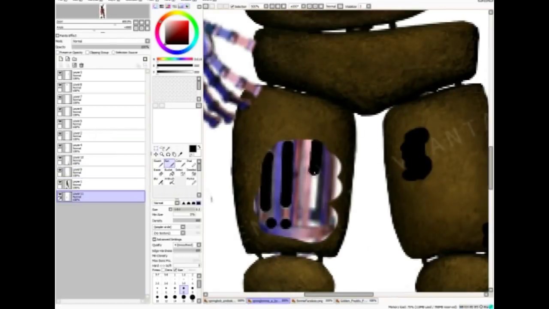
Task: Show the HSV slider panel icon
Action: click(x=168, y=6)
